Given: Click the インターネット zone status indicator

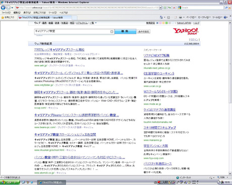Looking at the screenshot, I should (x=184, y=177).
